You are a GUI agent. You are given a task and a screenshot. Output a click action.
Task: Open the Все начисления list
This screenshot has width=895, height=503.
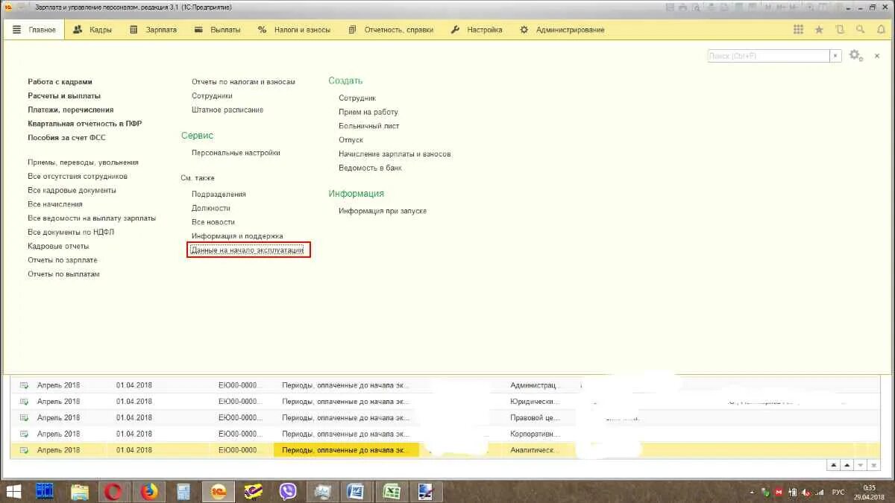point(55,204)
